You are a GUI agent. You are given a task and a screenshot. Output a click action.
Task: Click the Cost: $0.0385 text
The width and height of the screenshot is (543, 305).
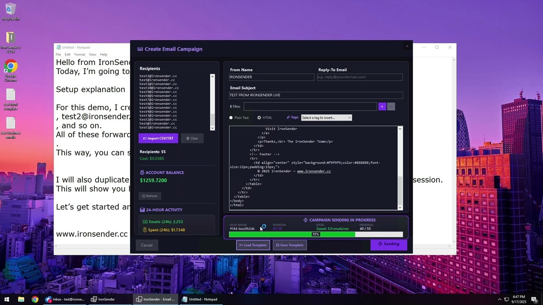pyautogui.click(x=152, y=159)
